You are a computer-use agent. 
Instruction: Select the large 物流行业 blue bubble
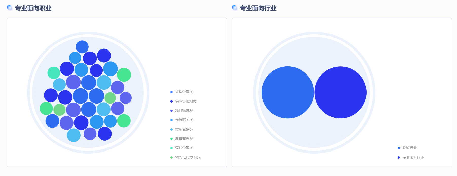pos(288,92)
